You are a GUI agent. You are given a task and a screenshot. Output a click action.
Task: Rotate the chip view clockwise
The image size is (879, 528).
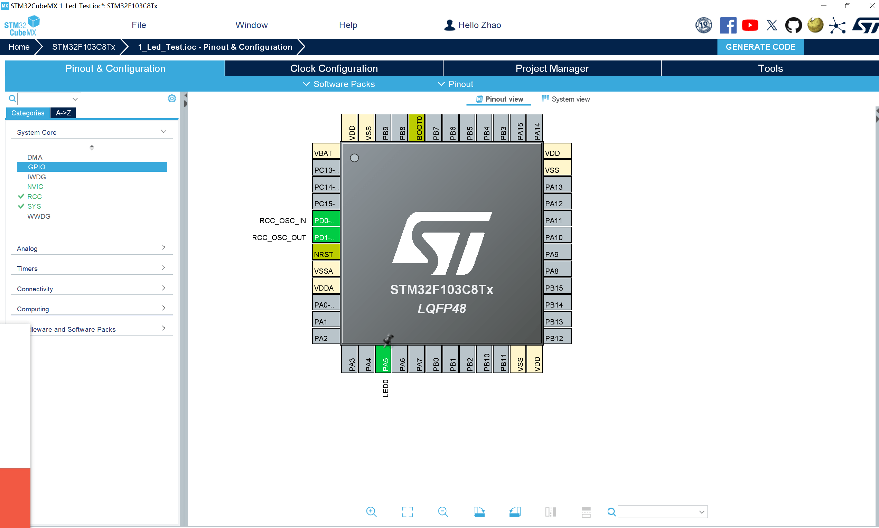tap(479, 512)
